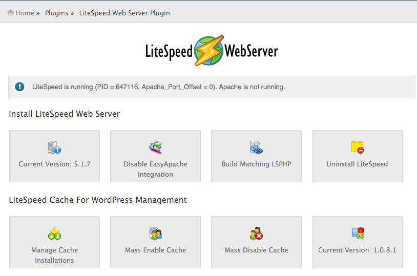The width and height of the screenshot is (417, 276).
Task: Click the Mass Disable Cache red-x icon
Action: (256, 233)
